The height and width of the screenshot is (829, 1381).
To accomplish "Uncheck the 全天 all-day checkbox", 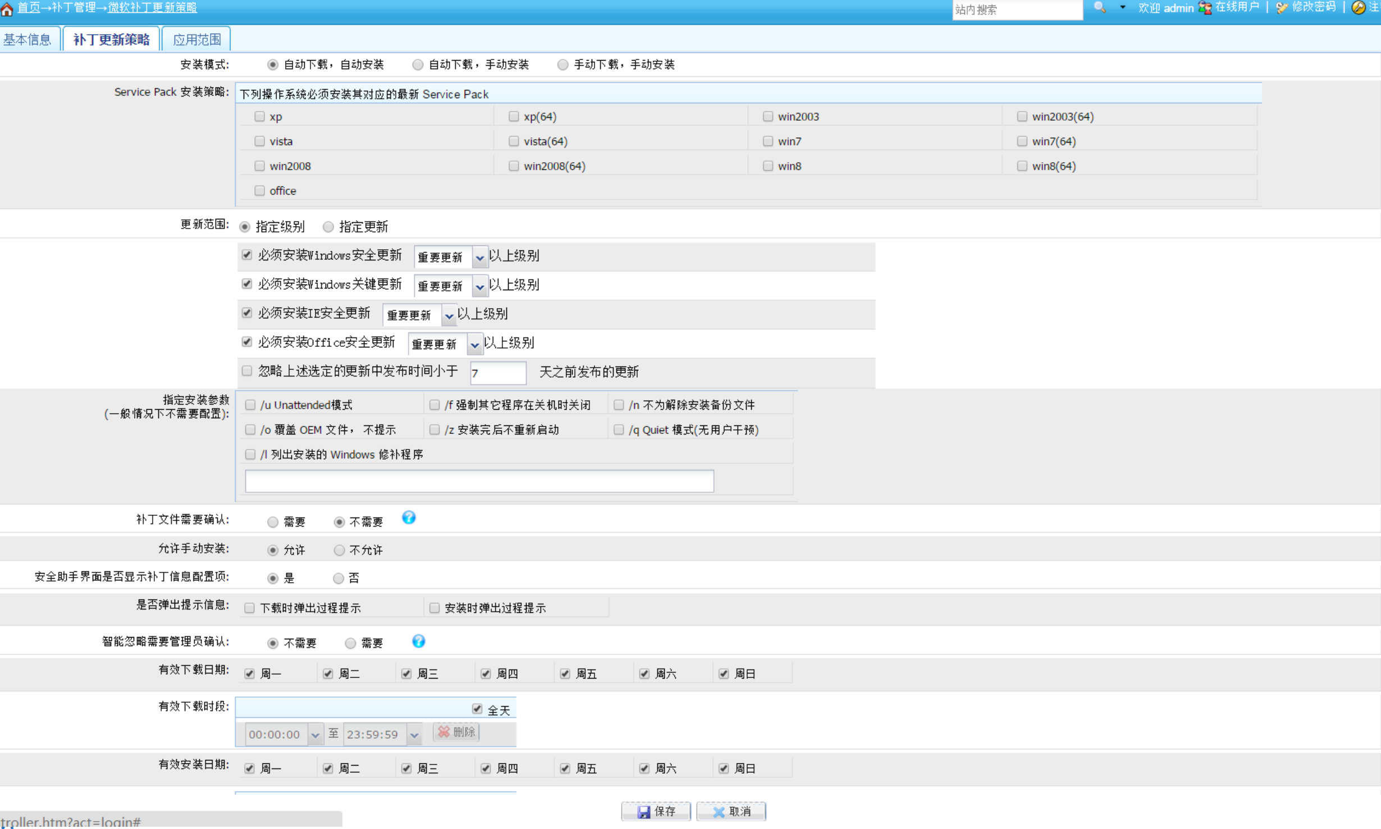I will pos(477,709).
